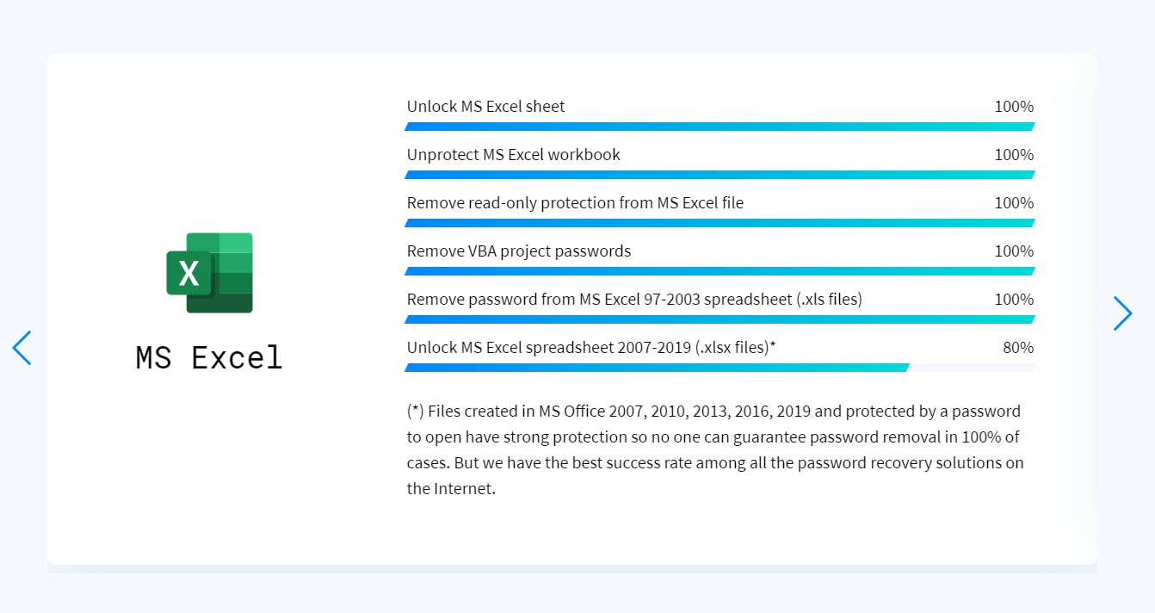Image resolution: width=1155 pixels, height=613 pixels.
Task: Click the 80% filled .xlsx progress bar
Action: pos(657,368)
